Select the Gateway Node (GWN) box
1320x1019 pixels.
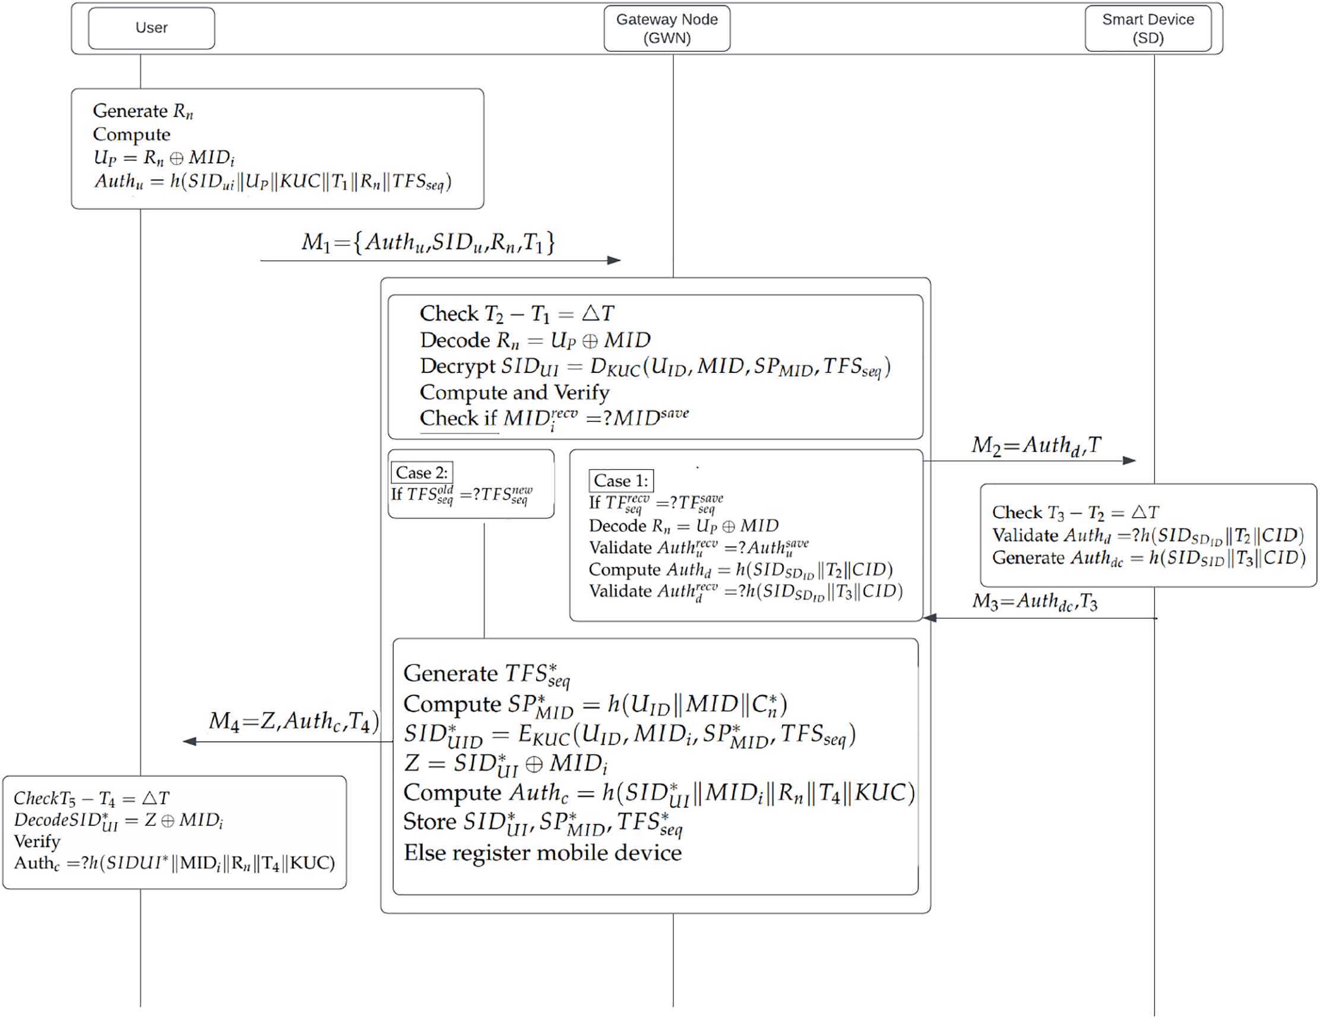pos(667,29)
